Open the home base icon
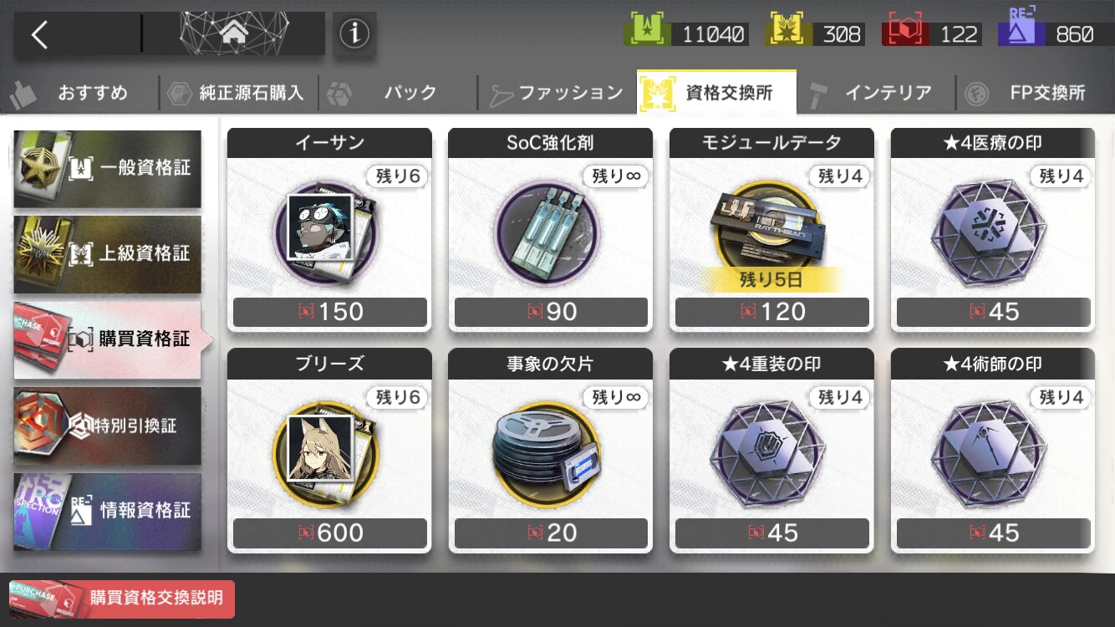The width and height of the screenshot is (1115, 627). point(233,34)
